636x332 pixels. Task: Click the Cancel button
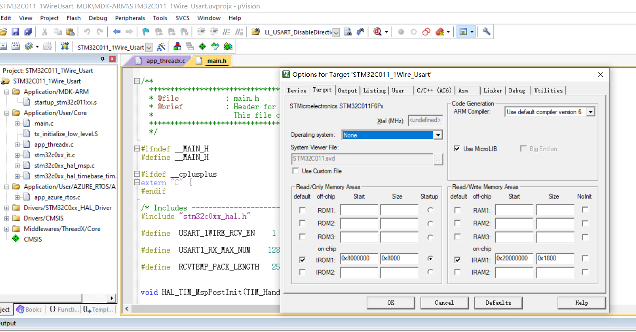click(444, 302)
